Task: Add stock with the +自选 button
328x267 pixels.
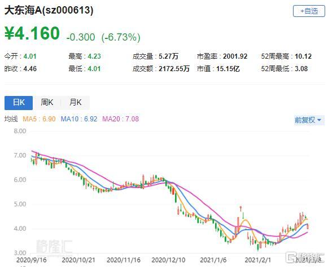Action: pyautogui.click(x=309, y=11)
